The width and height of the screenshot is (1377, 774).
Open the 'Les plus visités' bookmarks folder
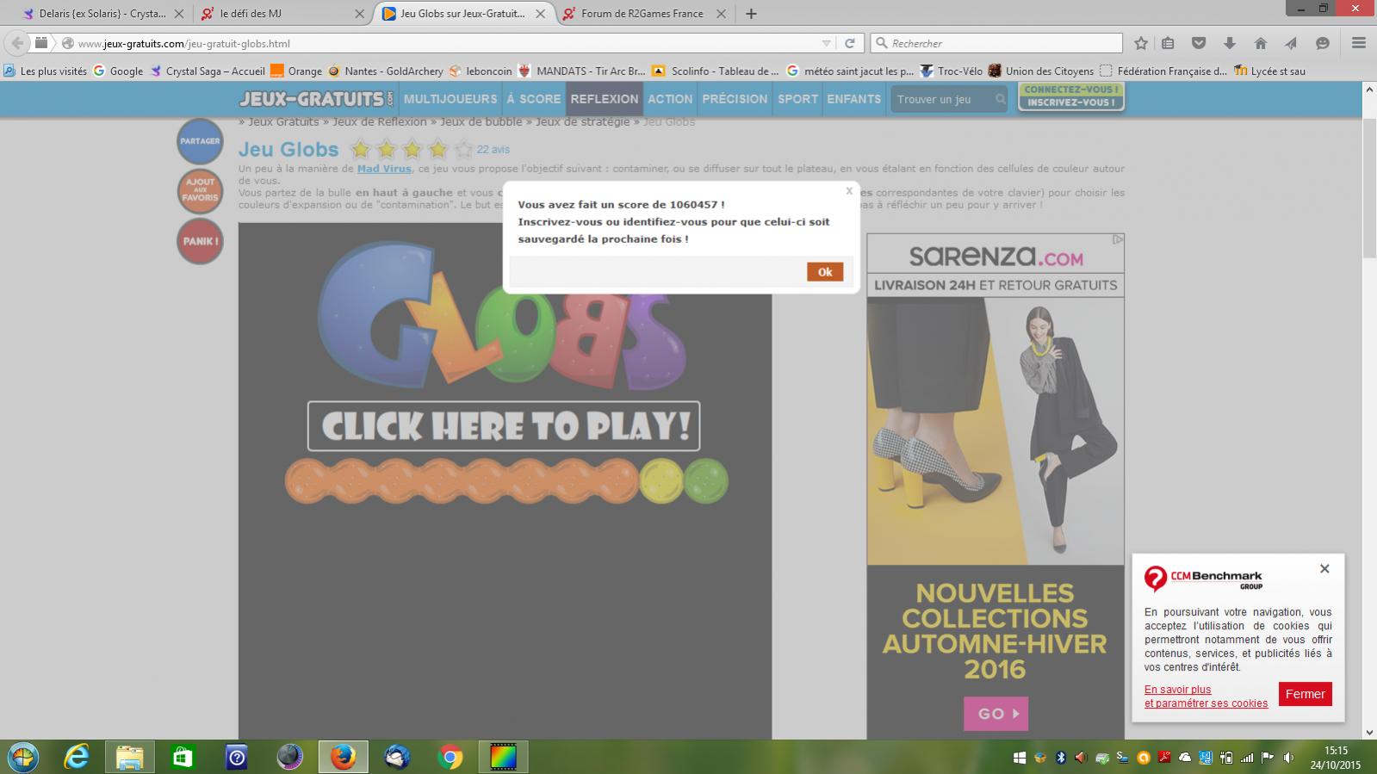(46, 71)
